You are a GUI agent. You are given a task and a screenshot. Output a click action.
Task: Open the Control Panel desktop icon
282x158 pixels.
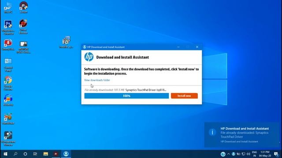coord(8,65)
